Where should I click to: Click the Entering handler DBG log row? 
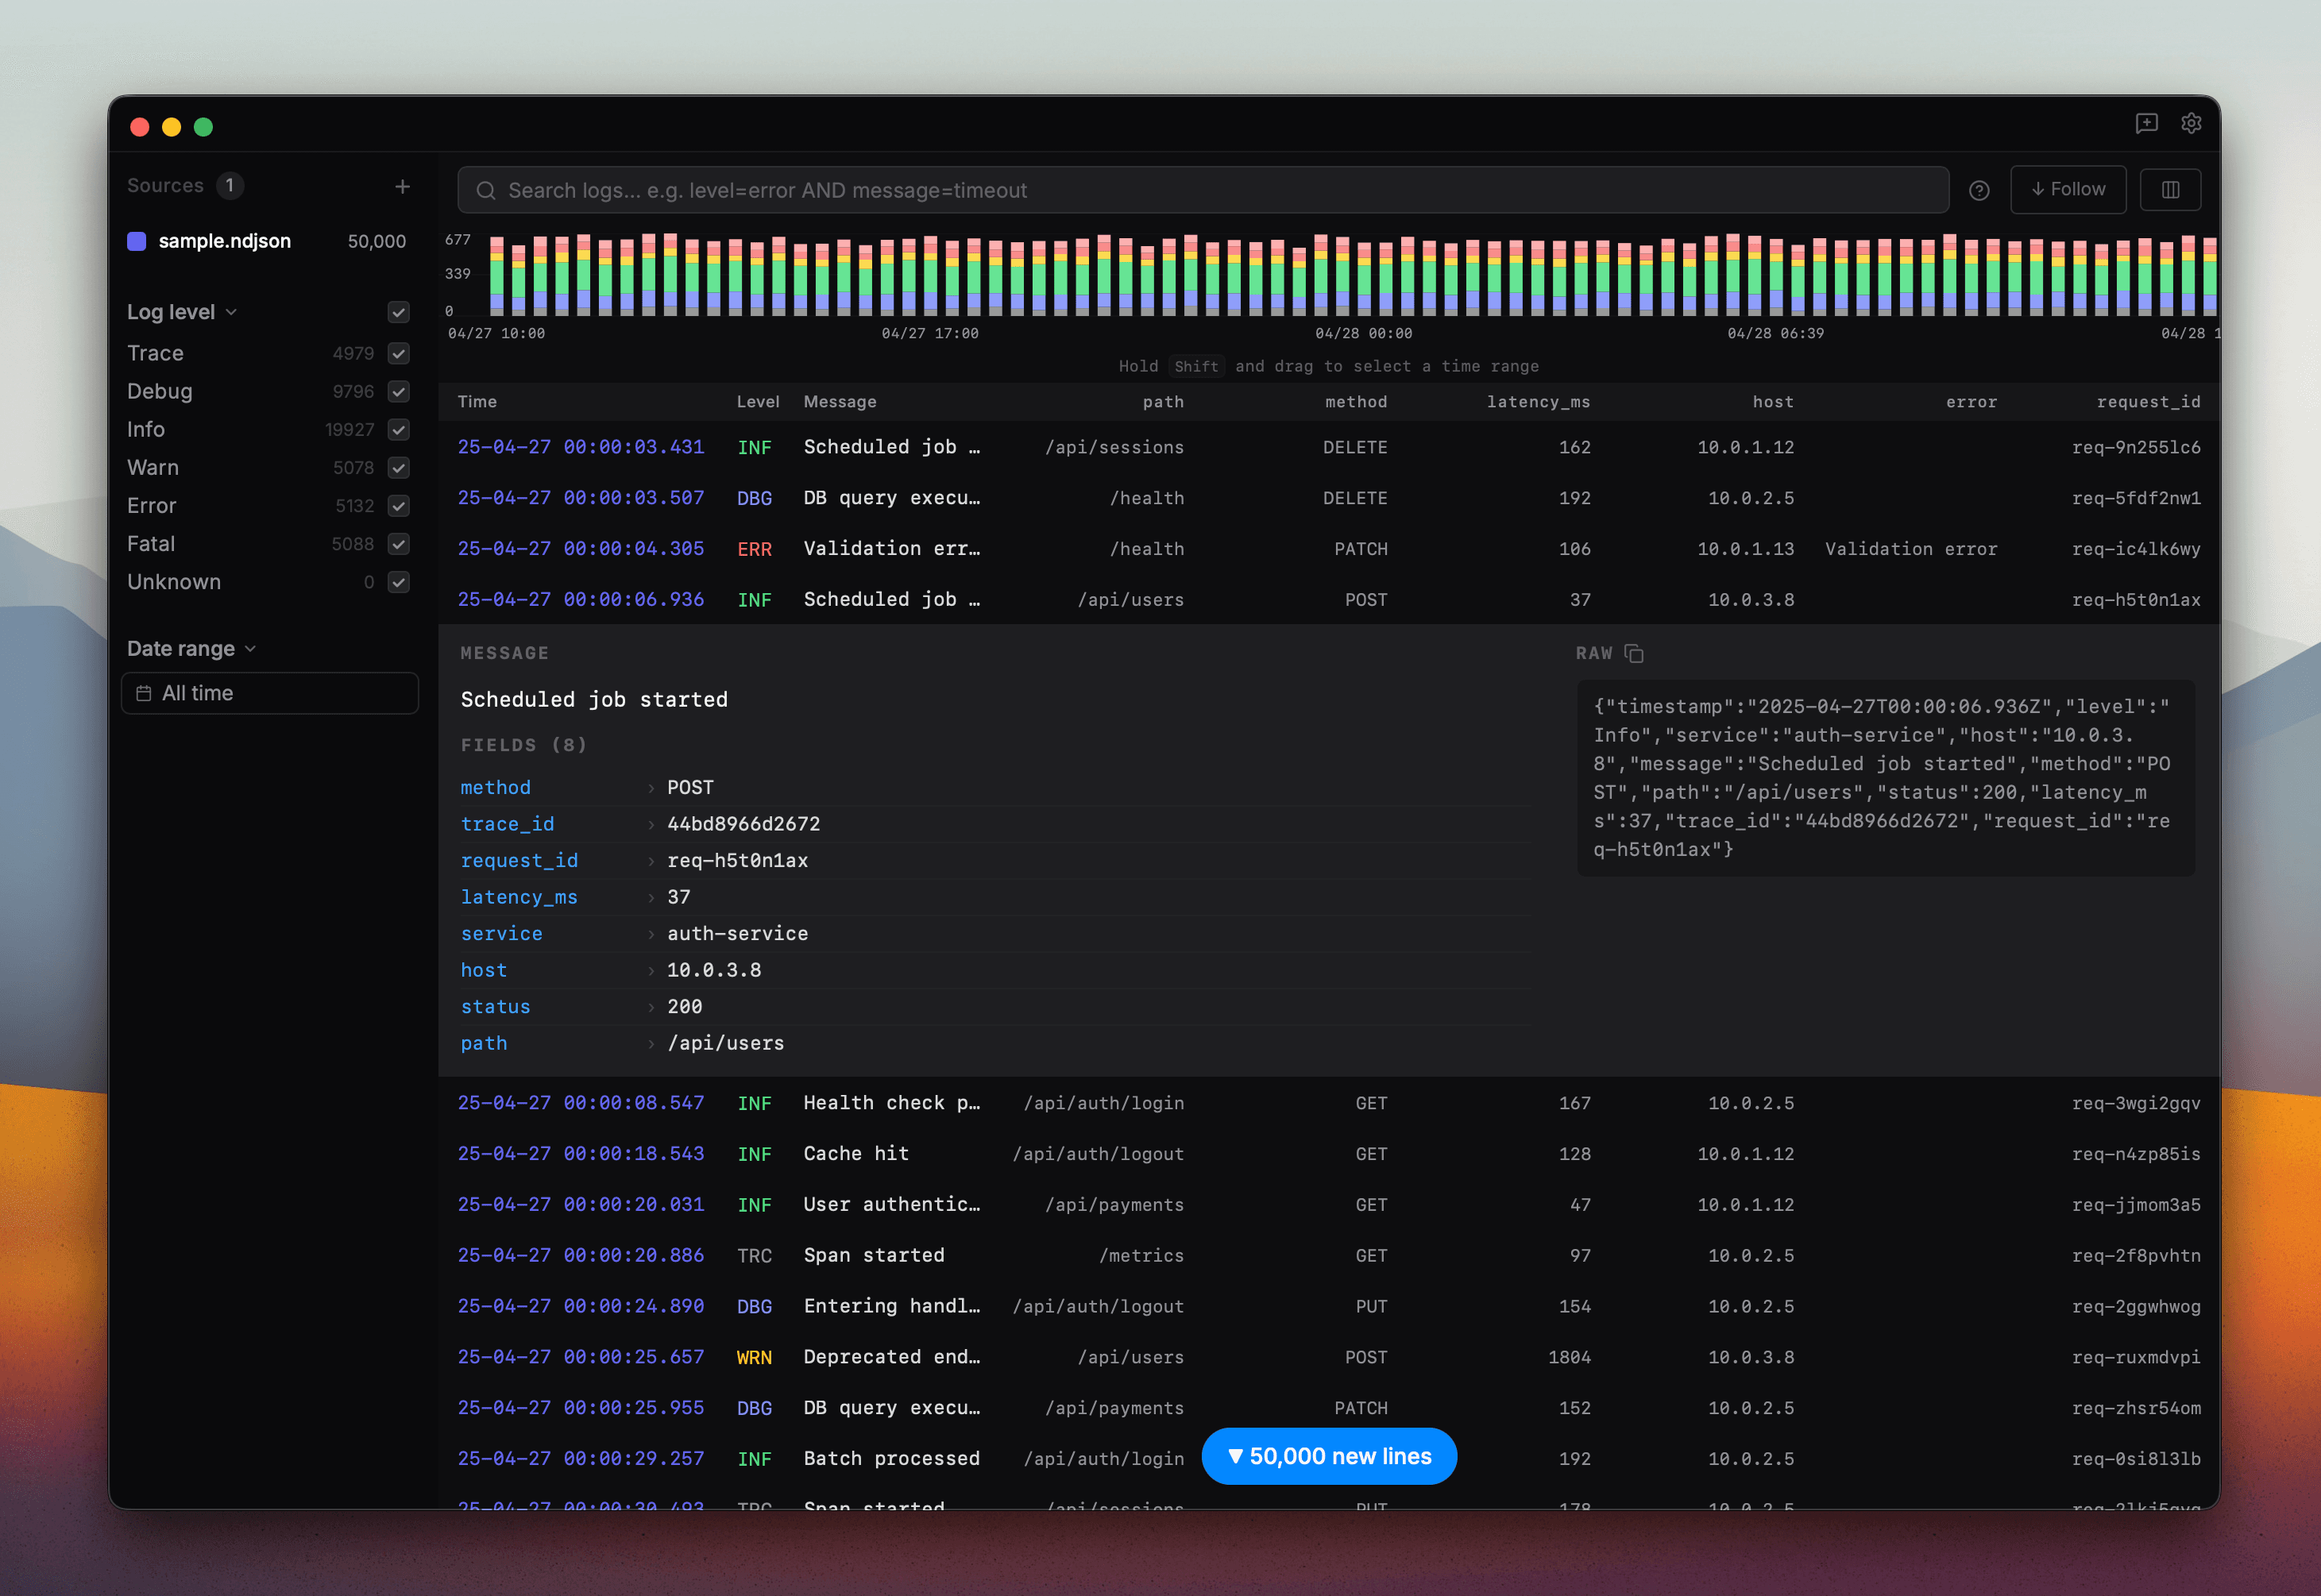(x=1329, y=1306)
